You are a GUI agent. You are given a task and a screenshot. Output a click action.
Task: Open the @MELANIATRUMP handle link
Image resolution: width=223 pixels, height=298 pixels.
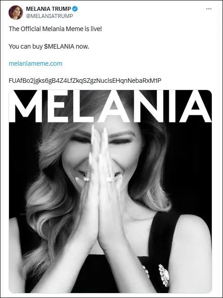pyautogui.click(x=49, y=16)
